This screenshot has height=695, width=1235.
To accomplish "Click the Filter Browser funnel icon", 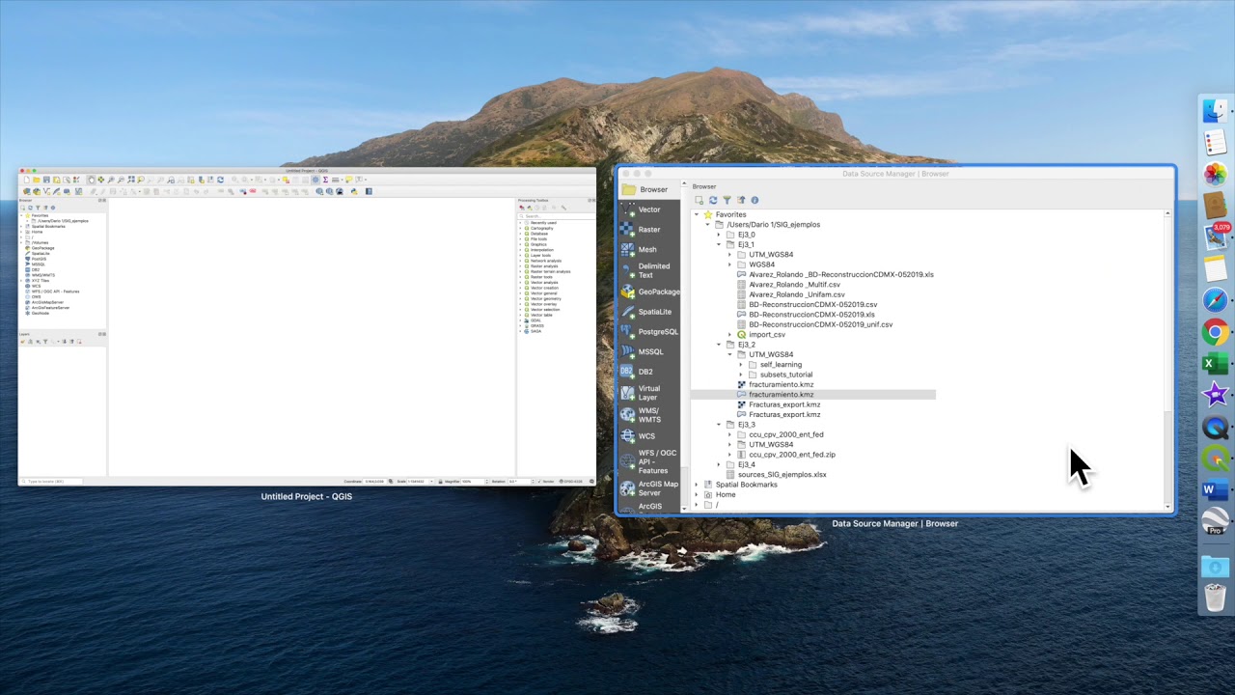I will [727, 200].
